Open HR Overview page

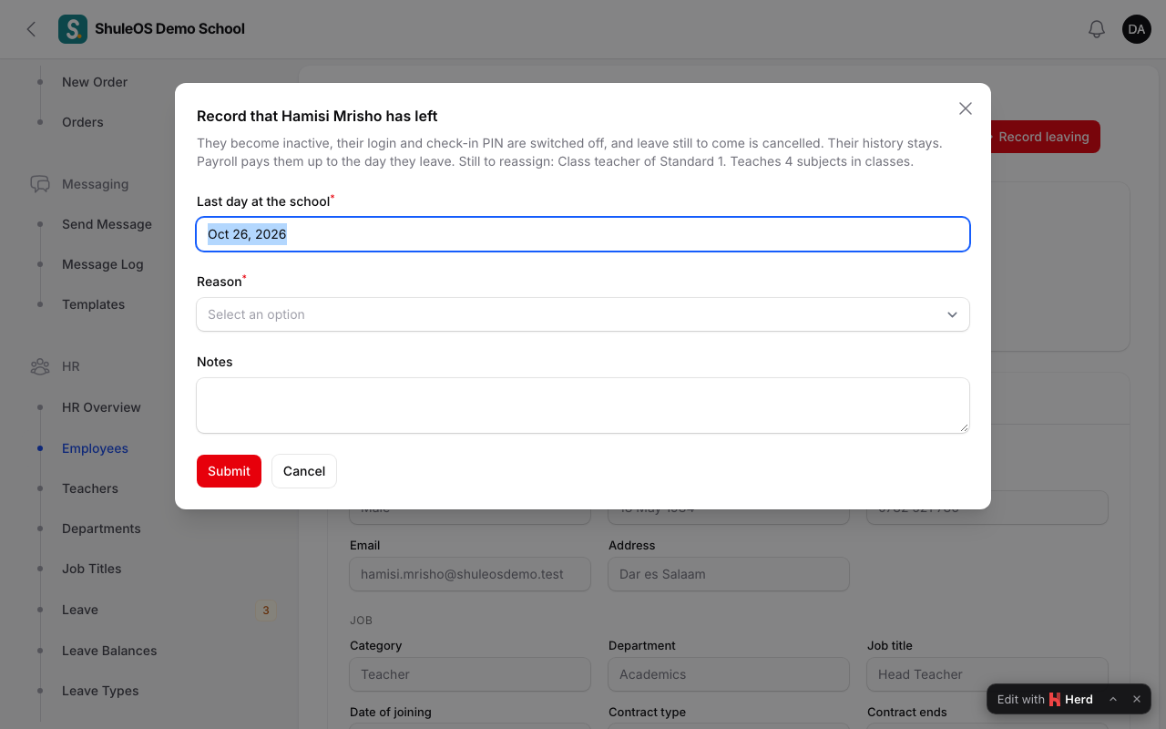pyautogui.click(x=101, y=407)
